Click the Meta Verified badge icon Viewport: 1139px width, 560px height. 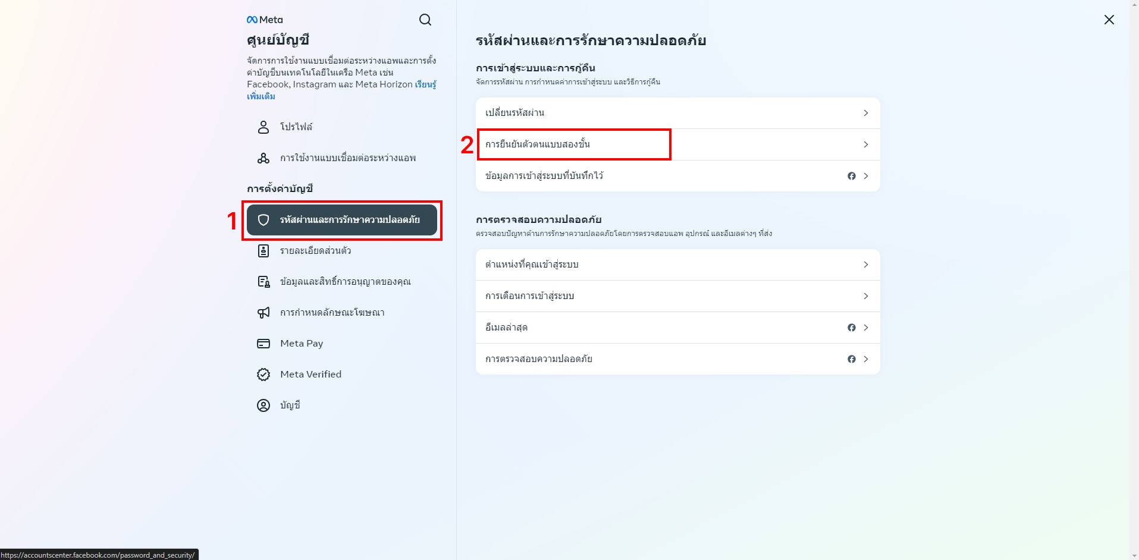(x=263, y=375)
